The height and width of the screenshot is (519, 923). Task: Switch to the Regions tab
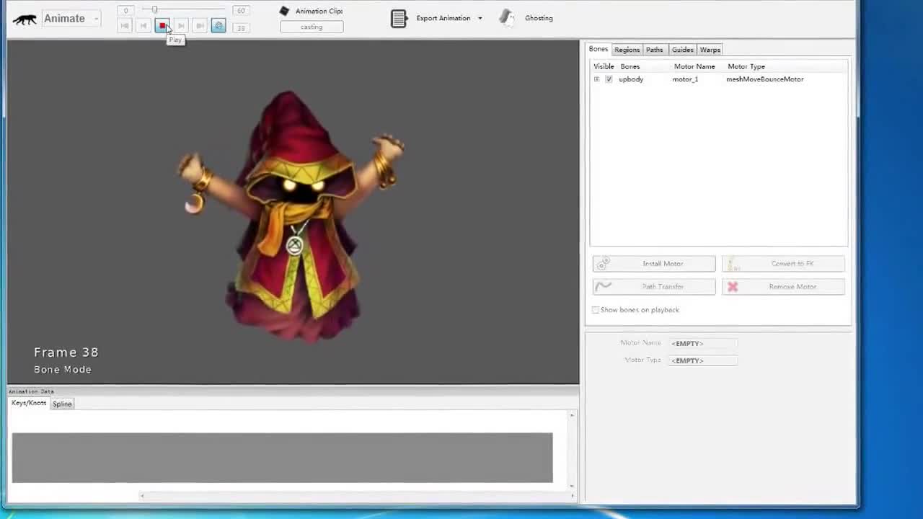627,50
